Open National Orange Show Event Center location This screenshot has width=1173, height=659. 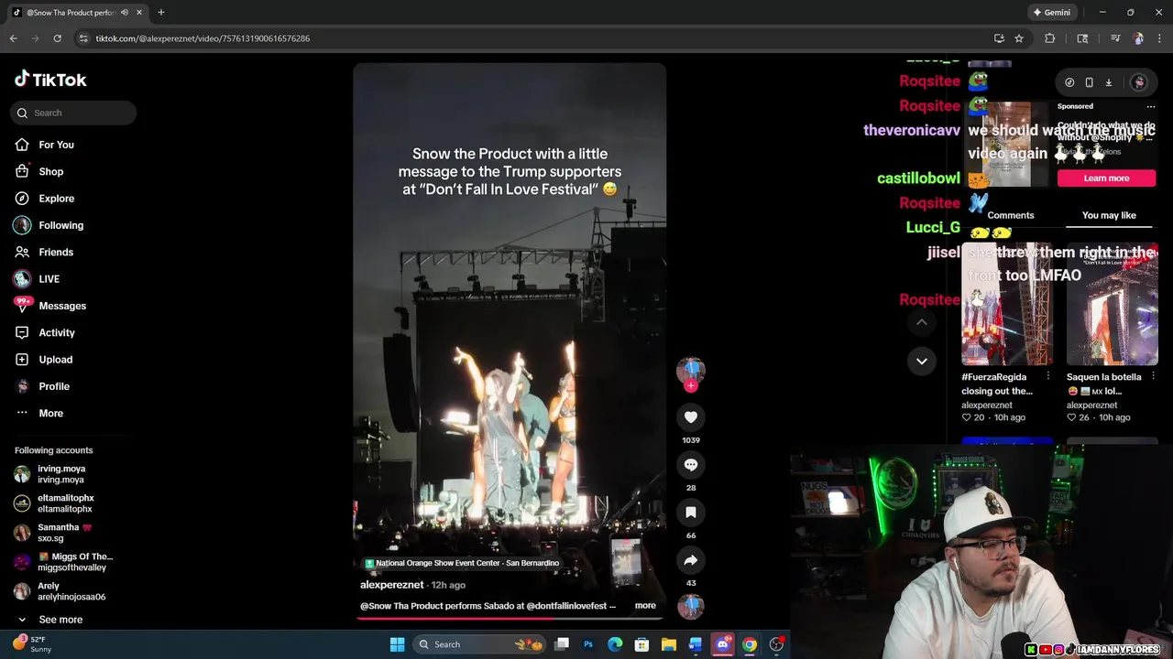point(462,563)
